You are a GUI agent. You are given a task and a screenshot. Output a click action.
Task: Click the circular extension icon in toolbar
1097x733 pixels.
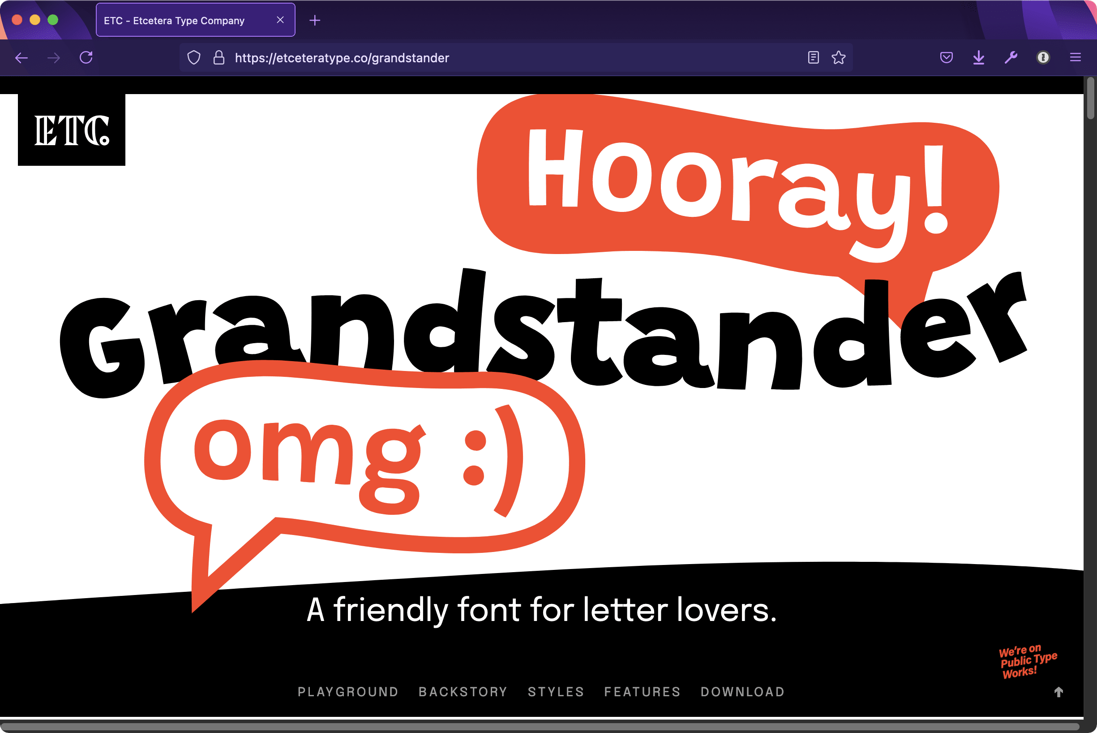click(1043, 58)
